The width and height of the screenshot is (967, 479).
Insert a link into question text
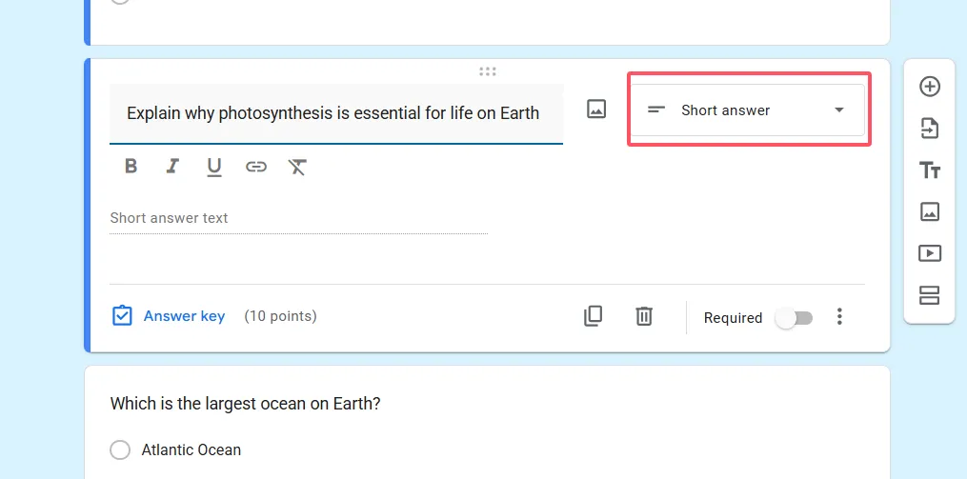[x=255, y=167]
